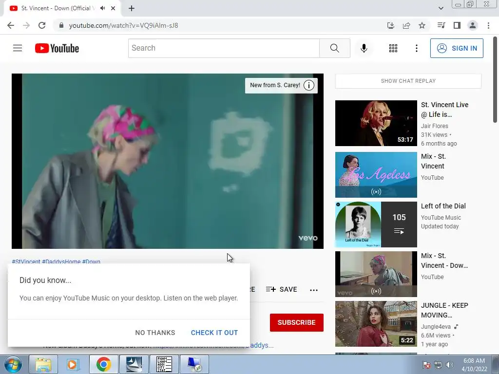Close the St. Vincent - Down tab

coord(113,8)
